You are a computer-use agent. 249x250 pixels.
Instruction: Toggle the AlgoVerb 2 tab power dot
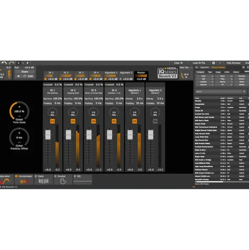click(x=120, y=79)
